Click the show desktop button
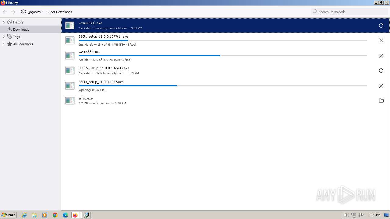 click(386, 215)
